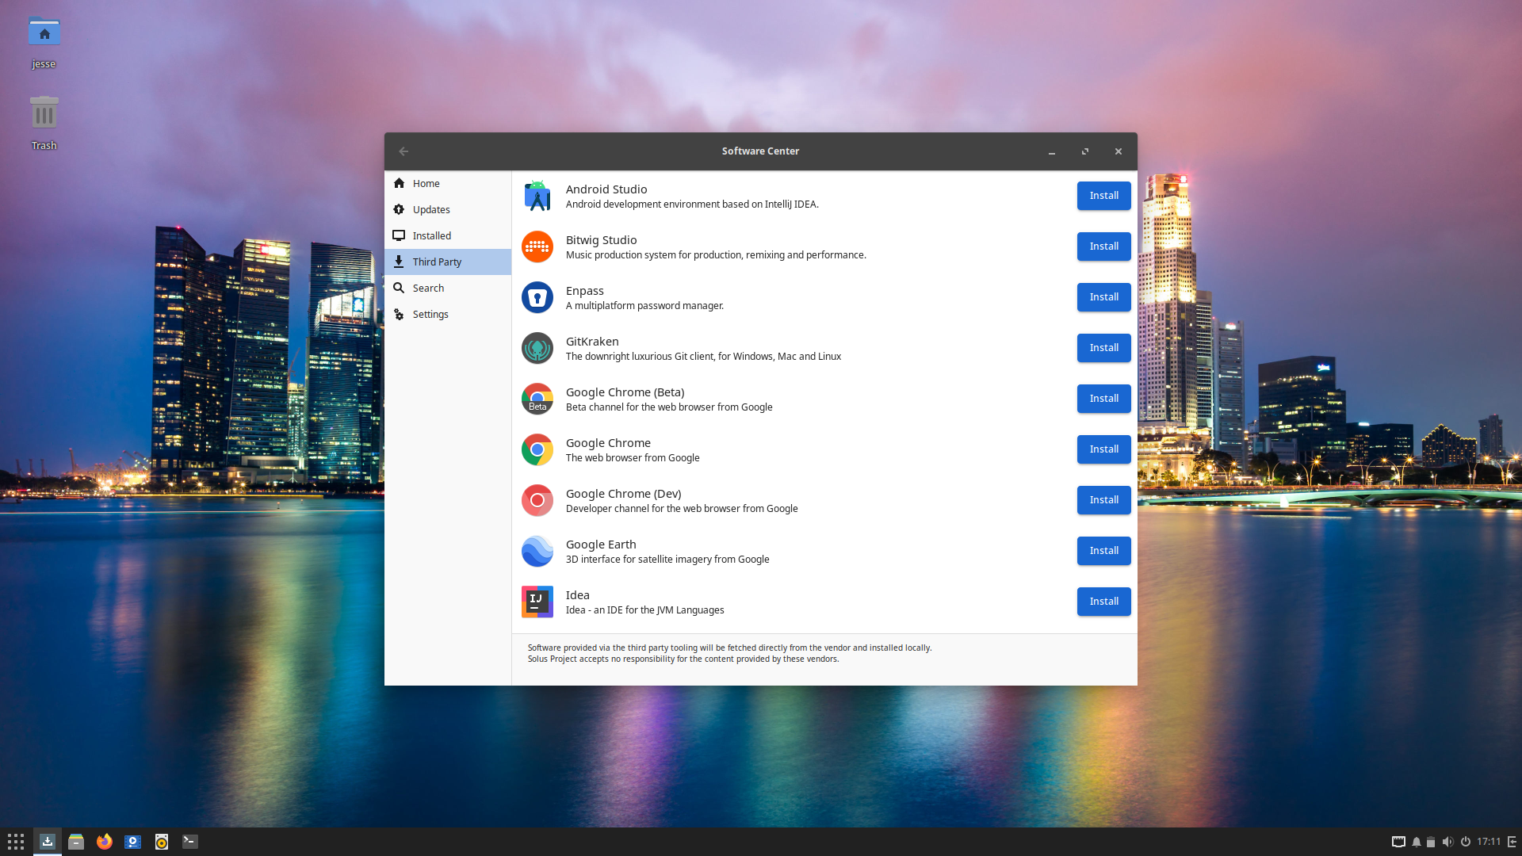Install Google Earth
The width and height of the screenshot is (1522, 856).
click(x=1103, y=551)
